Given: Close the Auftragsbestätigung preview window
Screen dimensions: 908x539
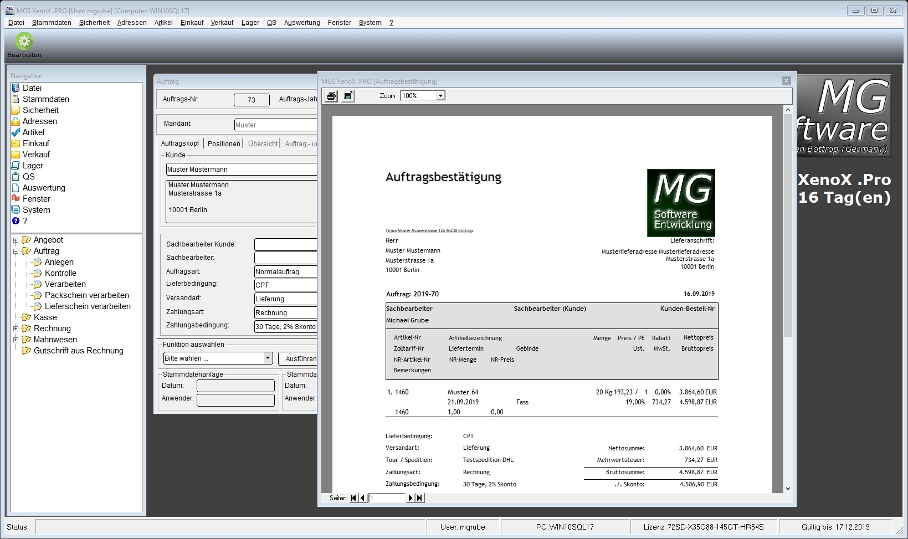Looking at the screenshot, I should pyautogui.click(x=786, y=81).
